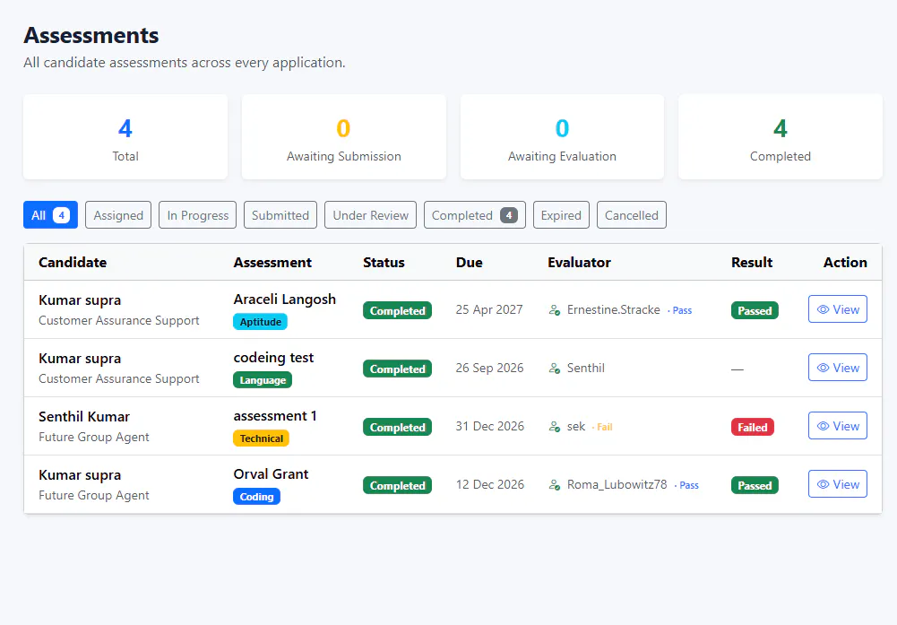This screenshot has width=897, height=625.
Task: Click due date 12 Dec 2026
Action: [x=489, y=485]
